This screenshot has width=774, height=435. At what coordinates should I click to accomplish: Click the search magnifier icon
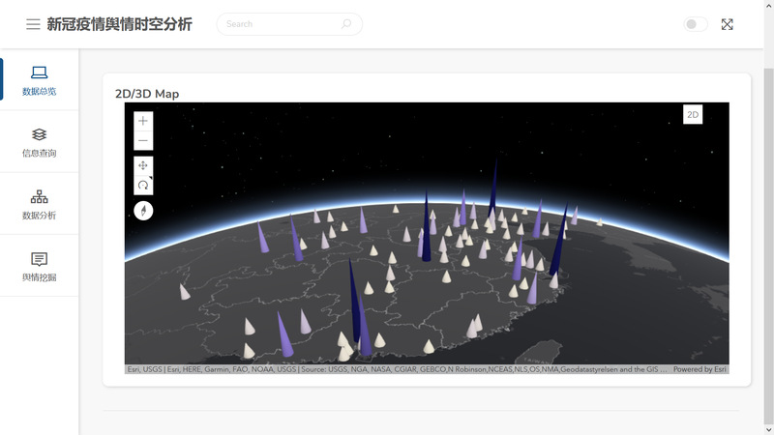(x=346, y=24)
